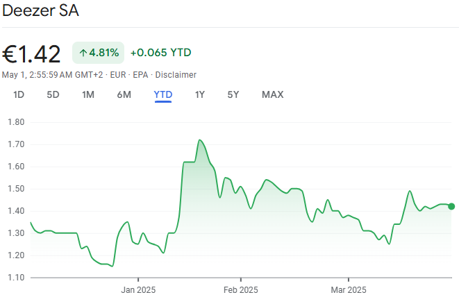
Task: Click the 1.50 y-axis label
Action: (16, 189)
